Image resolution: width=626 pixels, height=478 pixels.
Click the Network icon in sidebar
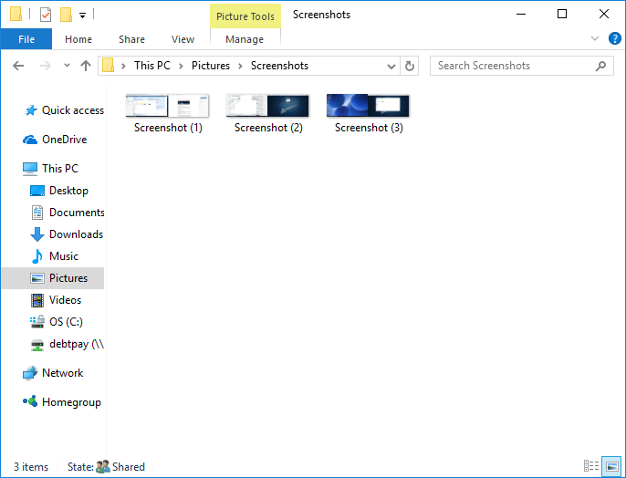(x=30, y=373)
